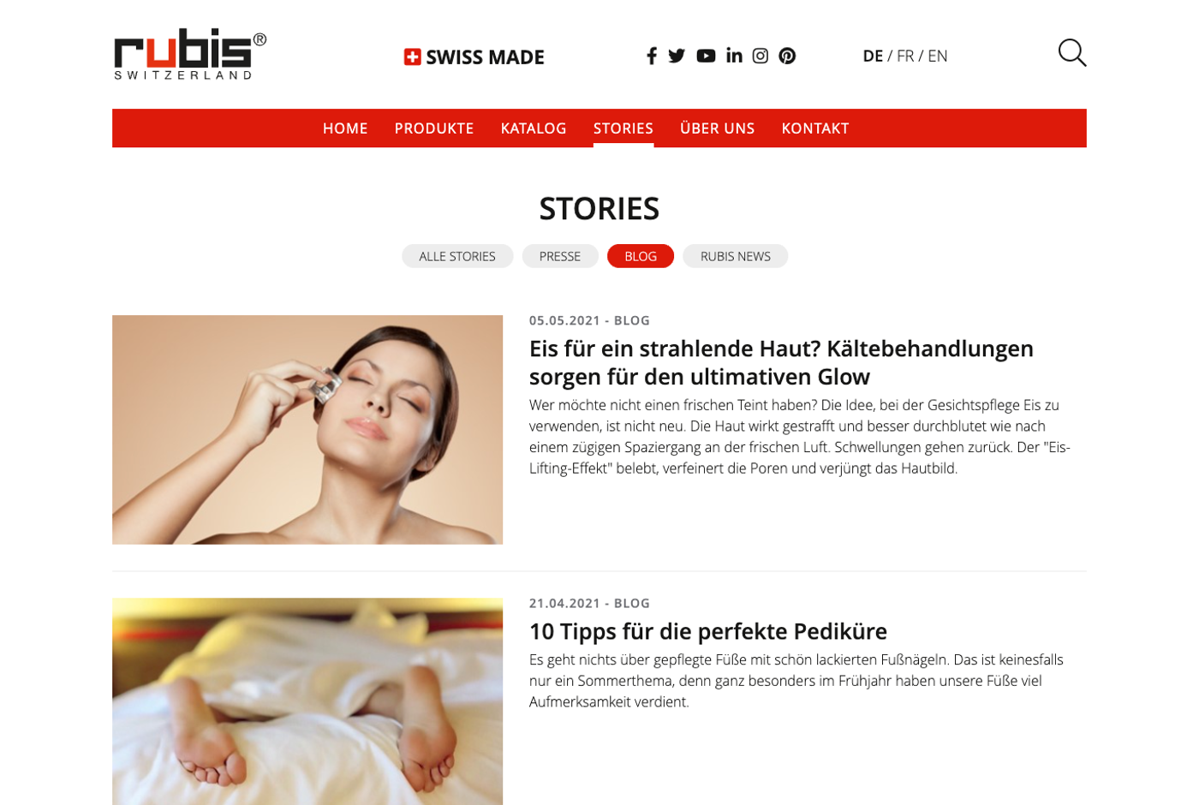Open the feet pedicure article thumbnail
The width and height of the screenshot is (1199, 805).
(307, 701)
